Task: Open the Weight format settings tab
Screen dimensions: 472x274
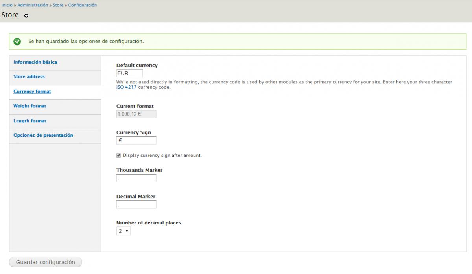Action: click(29, 106)
